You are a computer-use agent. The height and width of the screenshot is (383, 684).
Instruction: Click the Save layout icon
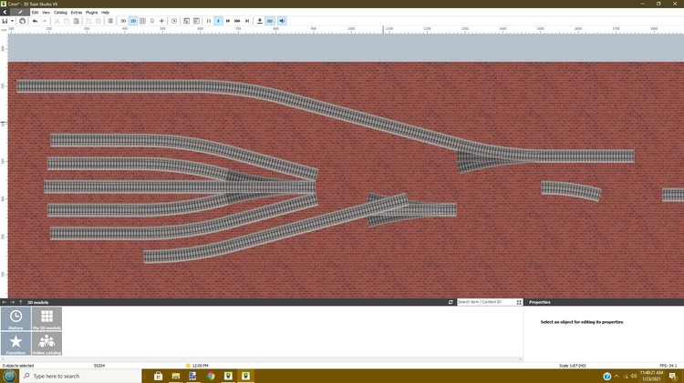tap(5, 21)
